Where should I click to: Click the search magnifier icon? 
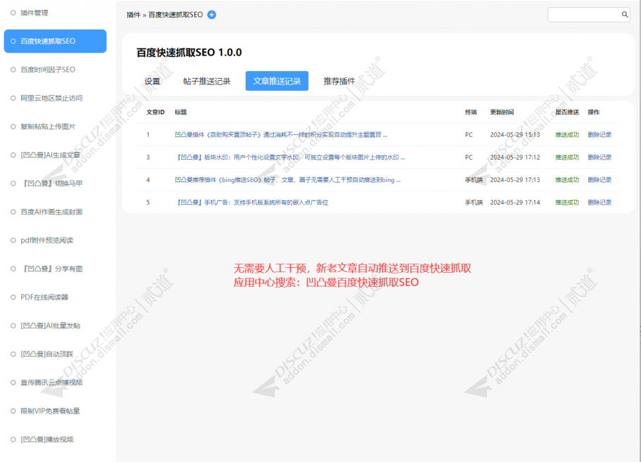(x=624, y=15)
